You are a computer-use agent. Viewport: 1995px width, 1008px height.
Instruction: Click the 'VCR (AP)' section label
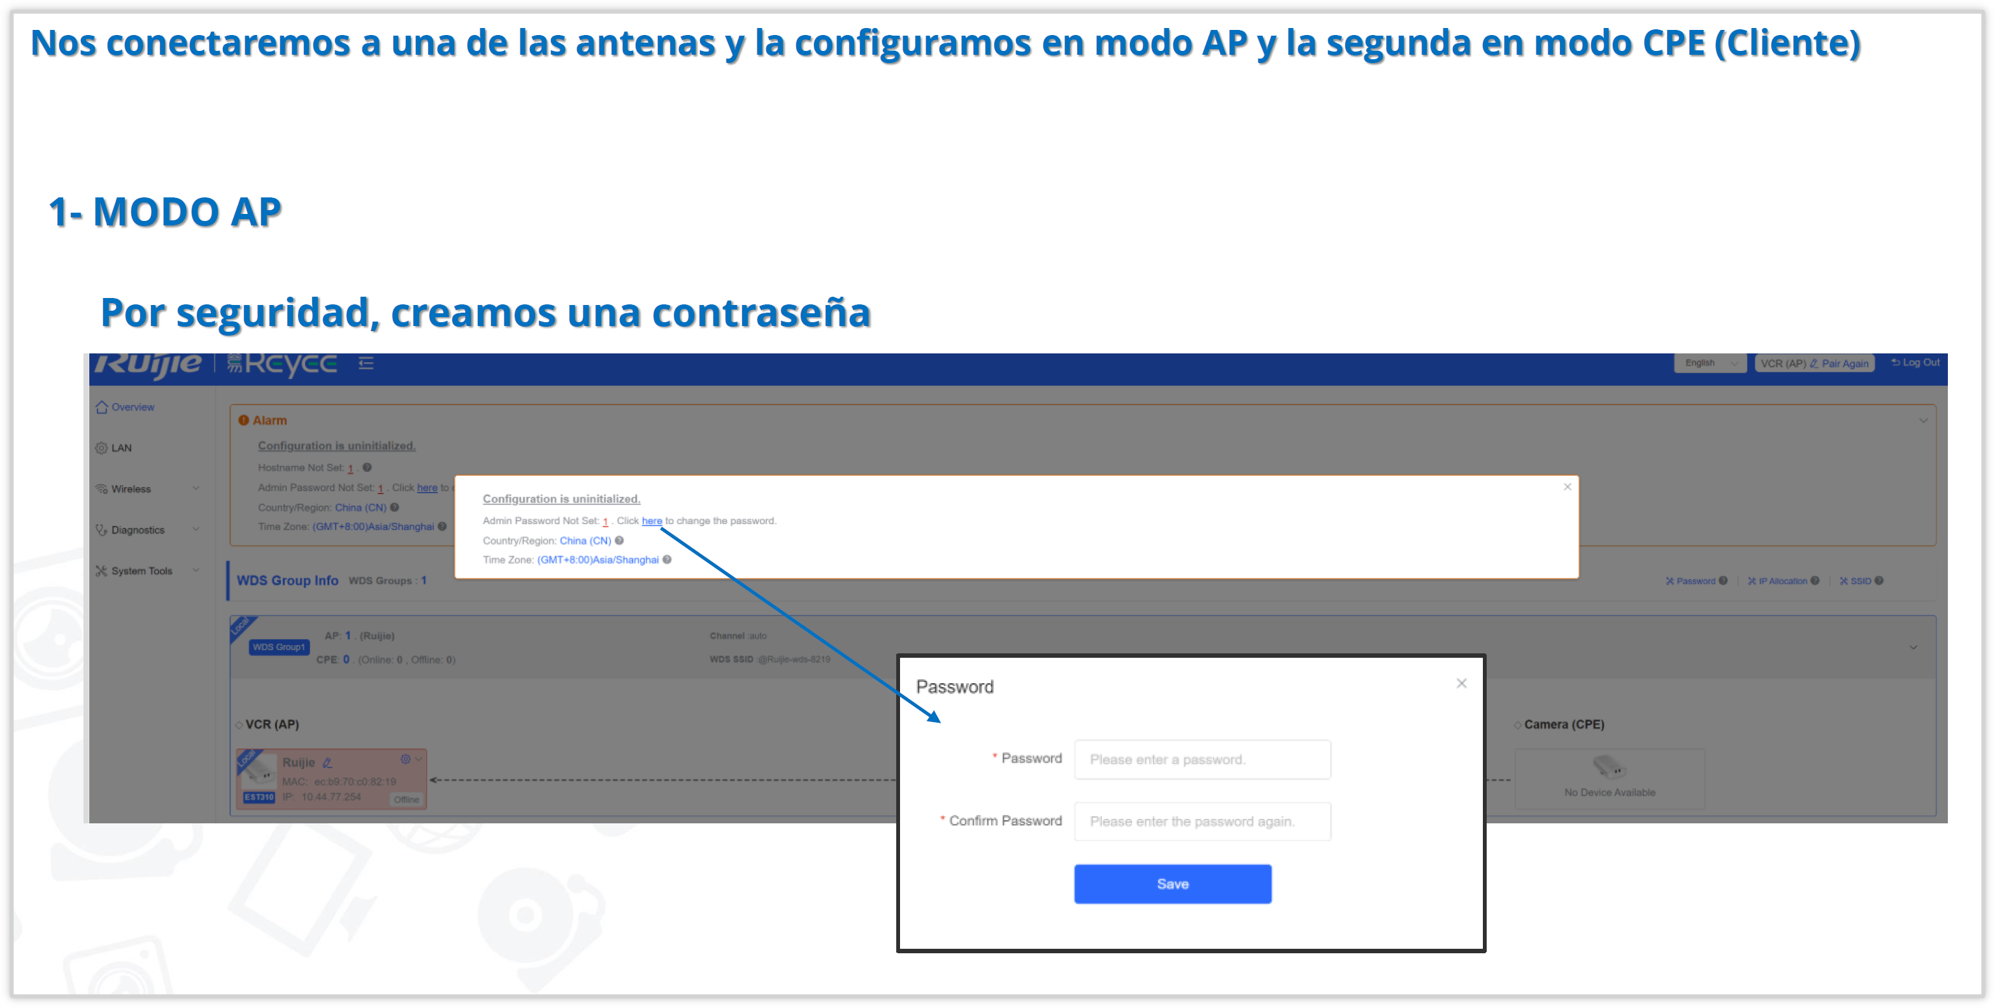tap(272, 725)
